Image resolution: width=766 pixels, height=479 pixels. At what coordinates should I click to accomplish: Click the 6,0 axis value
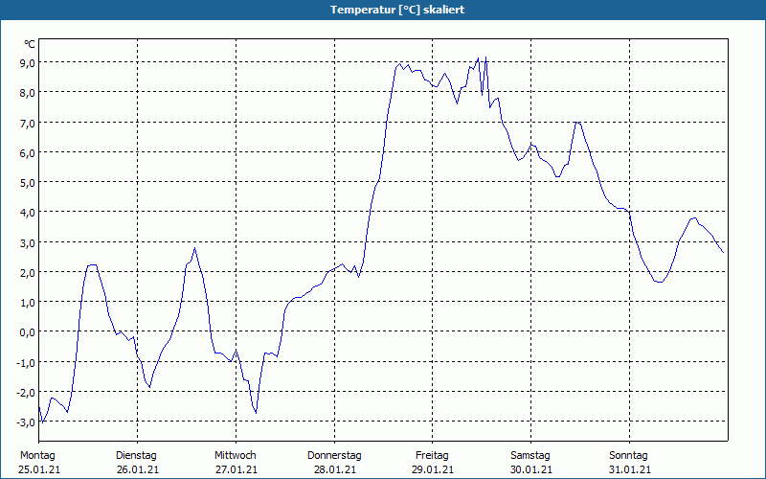pos(28,152)
